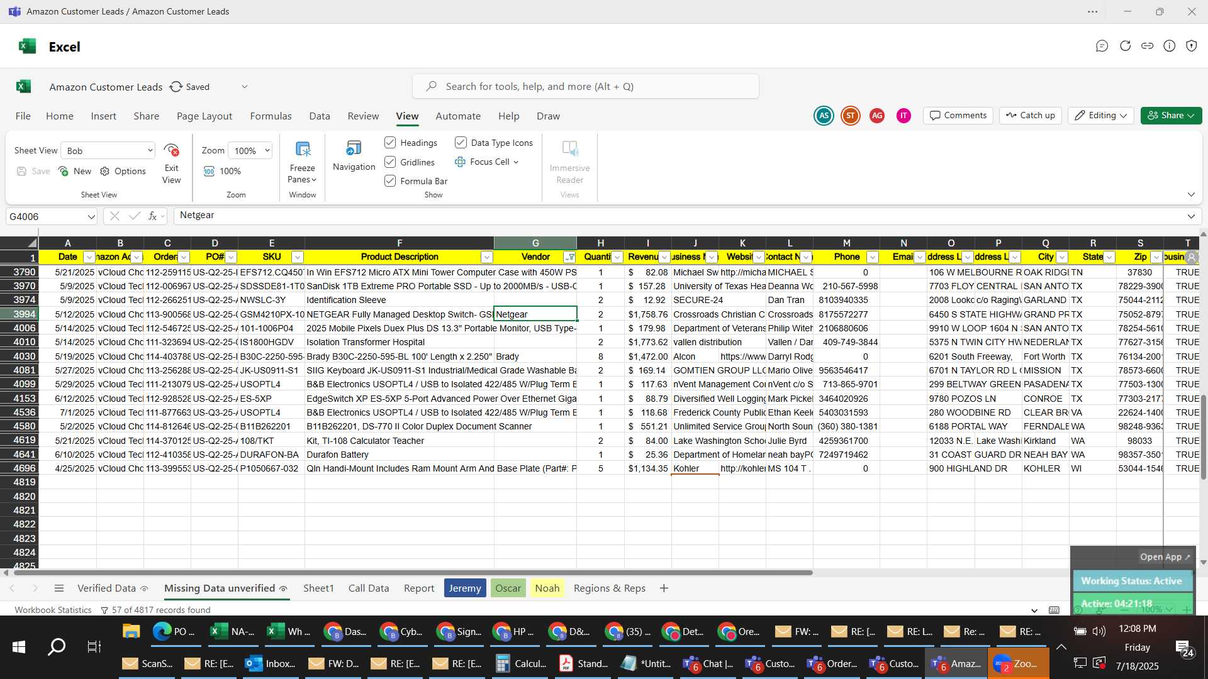
Task: Expand the formula bar chevron
Action: pyautogui.click(x=1191, y=216)
